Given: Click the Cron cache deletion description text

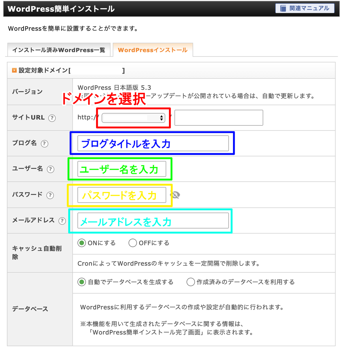Looking at the screenshot, I should click(169, 263).
